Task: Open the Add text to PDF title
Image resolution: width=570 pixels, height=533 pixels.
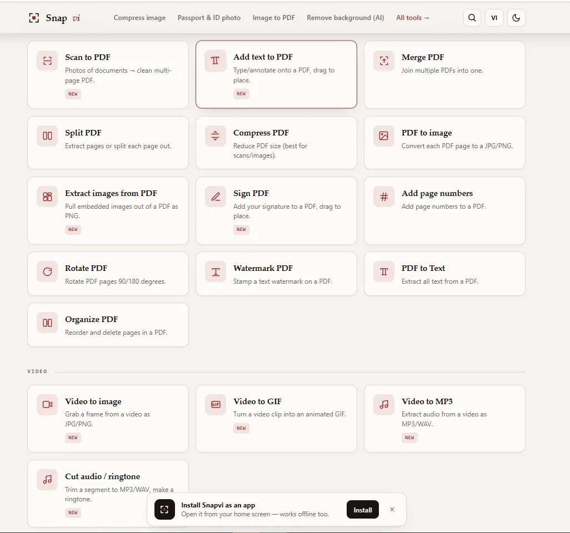Action: tap(263, 57)
